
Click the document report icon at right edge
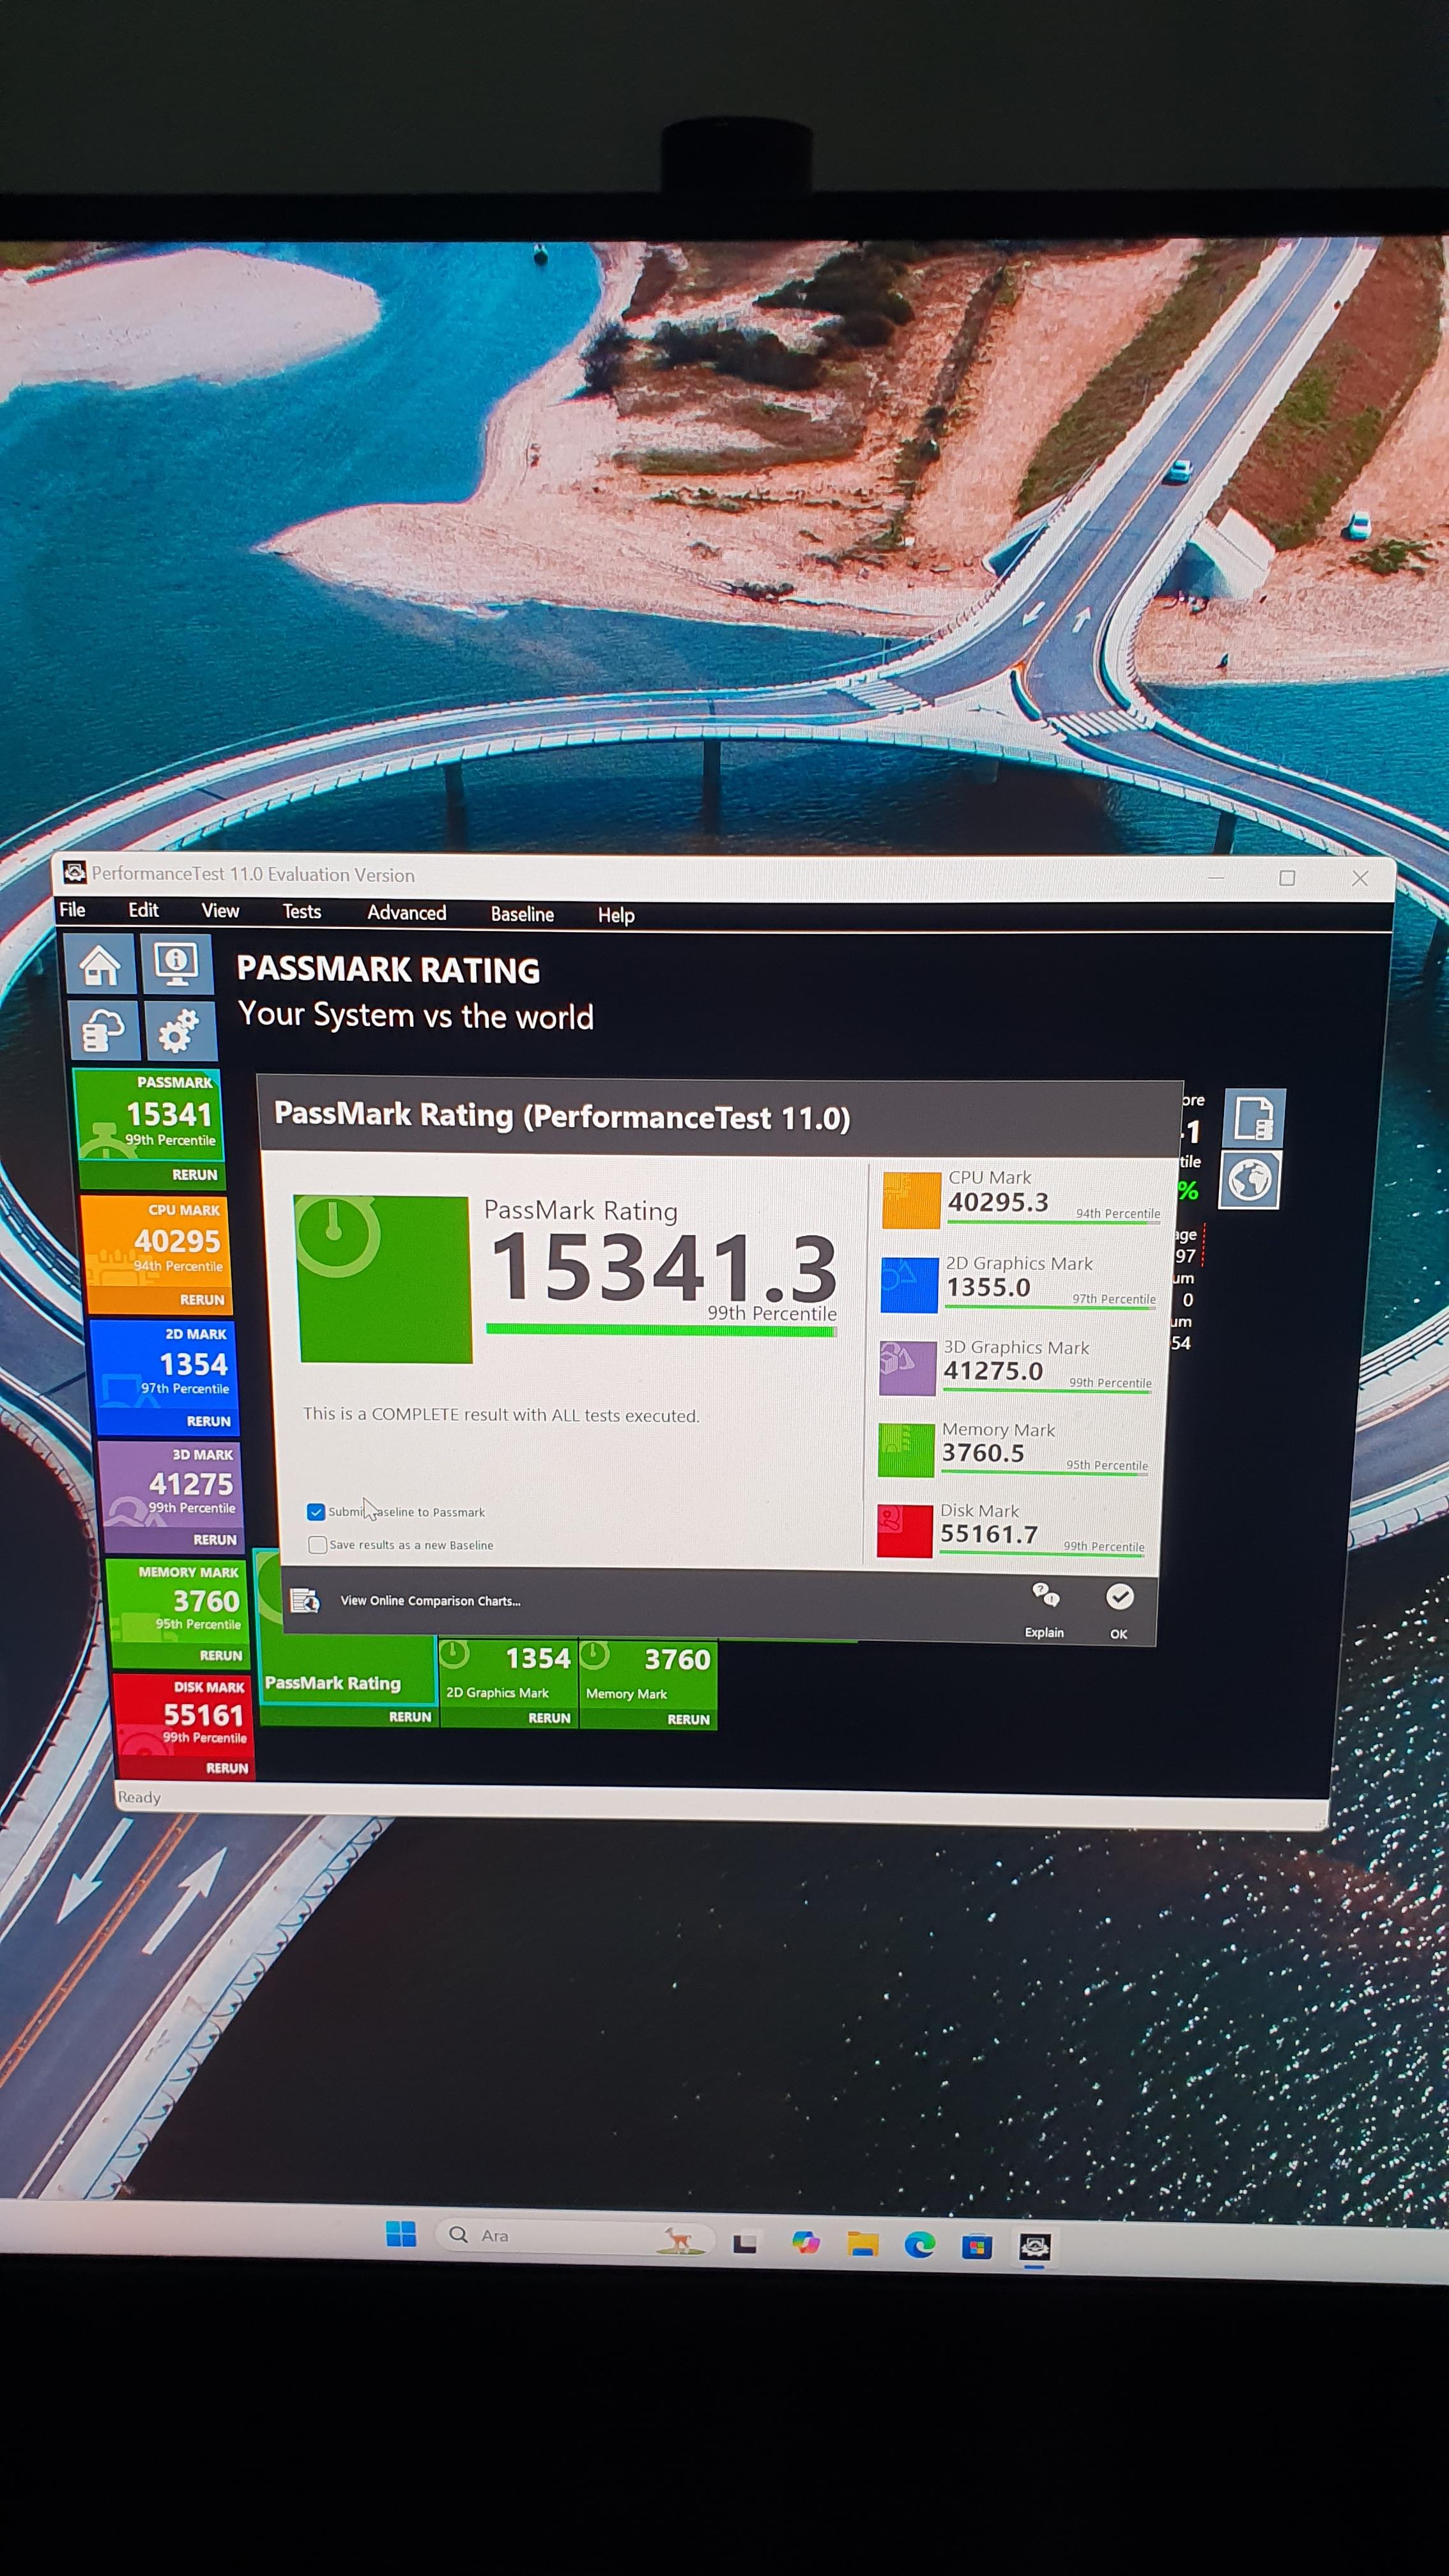tap(1254, 1118)
